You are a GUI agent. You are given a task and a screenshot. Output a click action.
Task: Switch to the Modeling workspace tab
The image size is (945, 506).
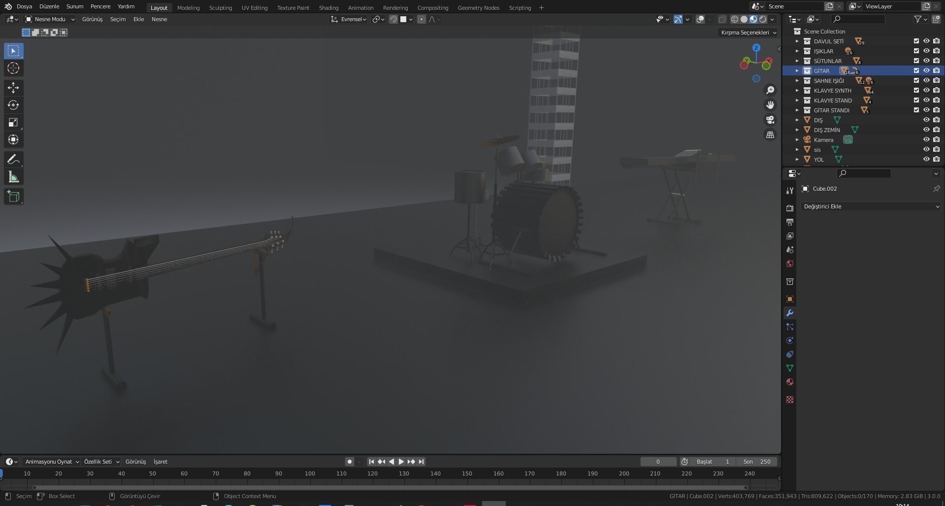pos(188,7)
